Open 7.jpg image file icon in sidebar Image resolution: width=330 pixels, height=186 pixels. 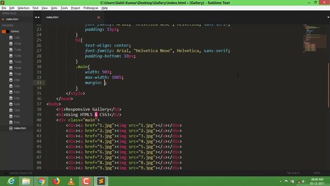(x=11, y=110)
